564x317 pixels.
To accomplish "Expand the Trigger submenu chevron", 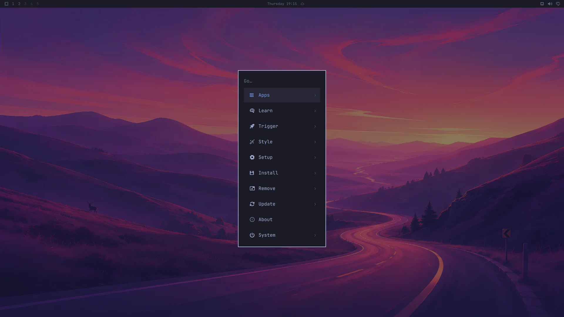I will pyautogui.click(x=315, y=126).
